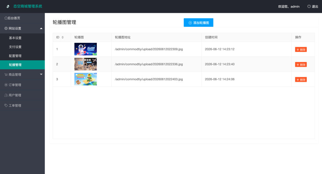Click the logo icon beside 态空商城管理系统
Screen dimensions: 322x174
pos(8,6)
